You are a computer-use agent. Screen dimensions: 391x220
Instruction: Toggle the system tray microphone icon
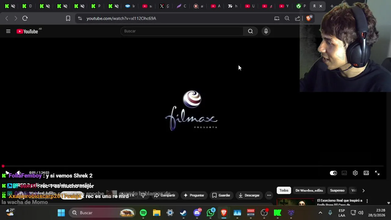[330, 213]
